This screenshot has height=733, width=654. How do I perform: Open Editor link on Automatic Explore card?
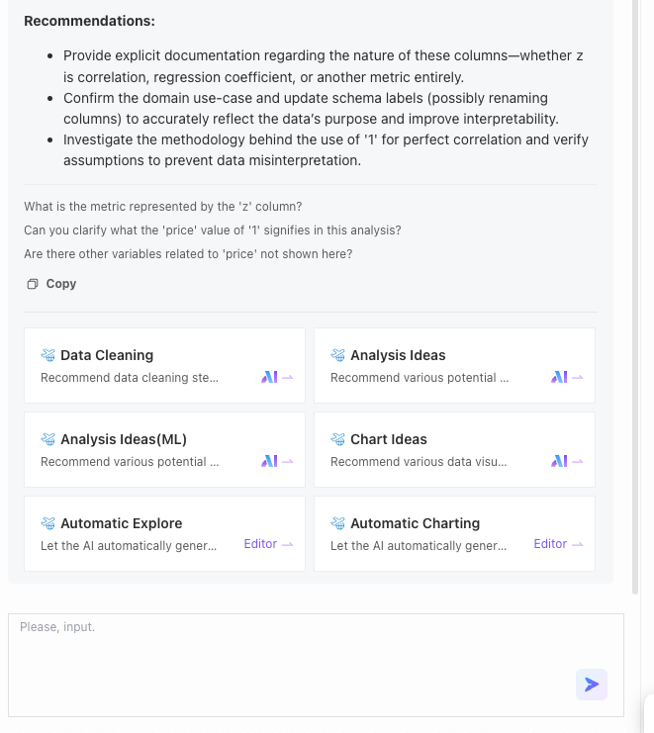(x=268, y=544)
